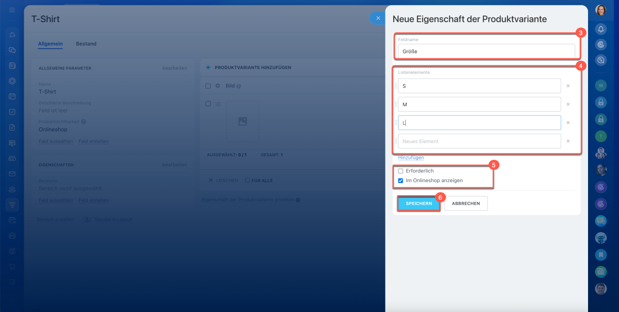This screenshot has height=312, width=619.
Task: Click the Onlineshop visibility value
Action: tap(53, 129)
